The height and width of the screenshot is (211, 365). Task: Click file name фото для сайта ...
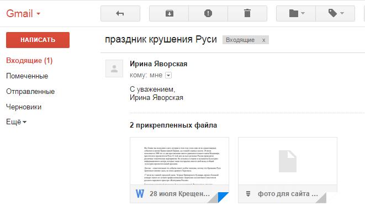[288, 194]
